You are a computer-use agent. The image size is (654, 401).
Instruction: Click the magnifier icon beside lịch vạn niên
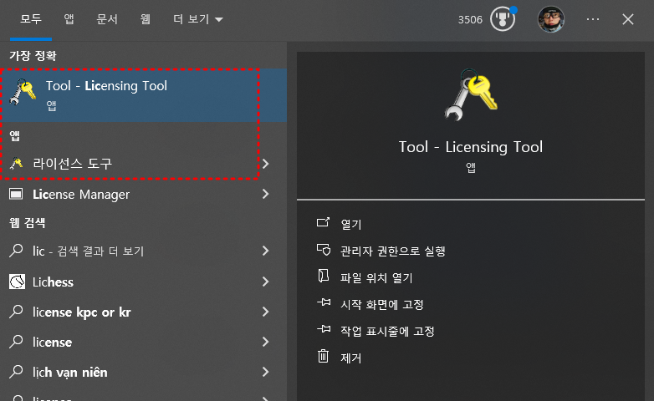pos(16,372)
